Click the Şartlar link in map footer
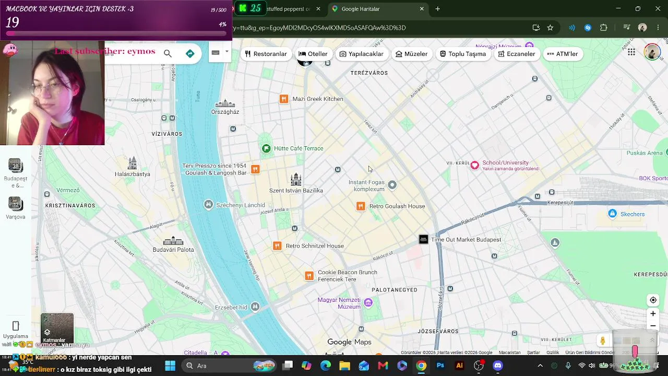 (533, 352)
